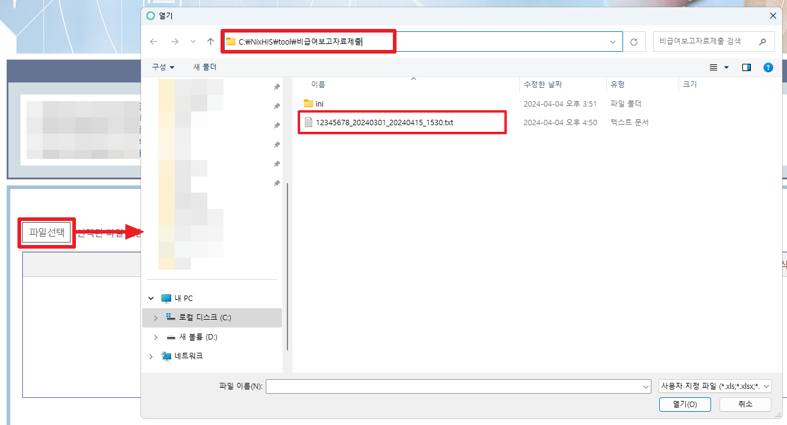Viewport: 787px width, 425px height.
Task: Click the Back navigation arrow
Action: pyautogui.click(x=154, y=42)
